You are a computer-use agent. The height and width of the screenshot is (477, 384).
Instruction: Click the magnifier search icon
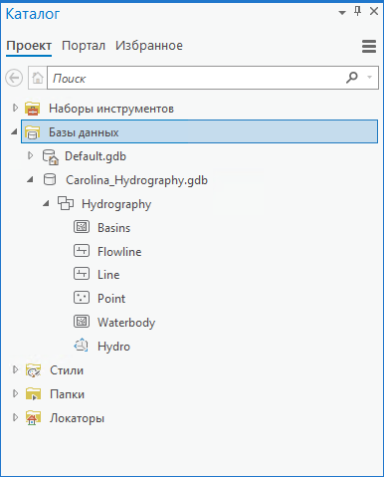(352, 78)
